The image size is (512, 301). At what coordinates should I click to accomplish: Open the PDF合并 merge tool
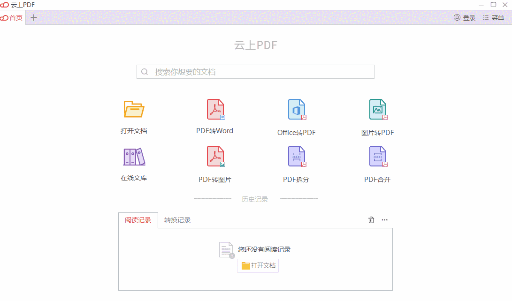pos(378,162)
